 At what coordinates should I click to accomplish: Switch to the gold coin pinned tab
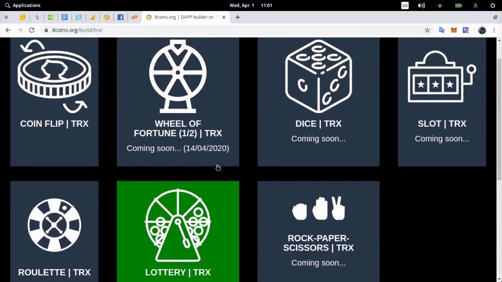pyautogui.click(x=106, y=17)
